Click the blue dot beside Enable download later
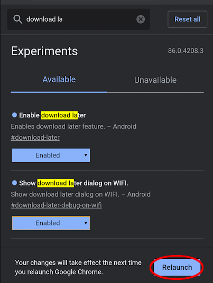Screen dimensions: 213x283 pyautogui.click(x=14, y=115)
